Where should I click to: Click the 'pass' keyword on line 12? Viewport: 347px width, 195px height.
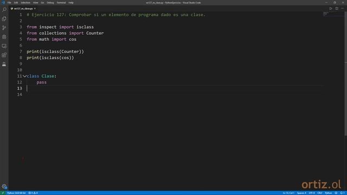42,82
